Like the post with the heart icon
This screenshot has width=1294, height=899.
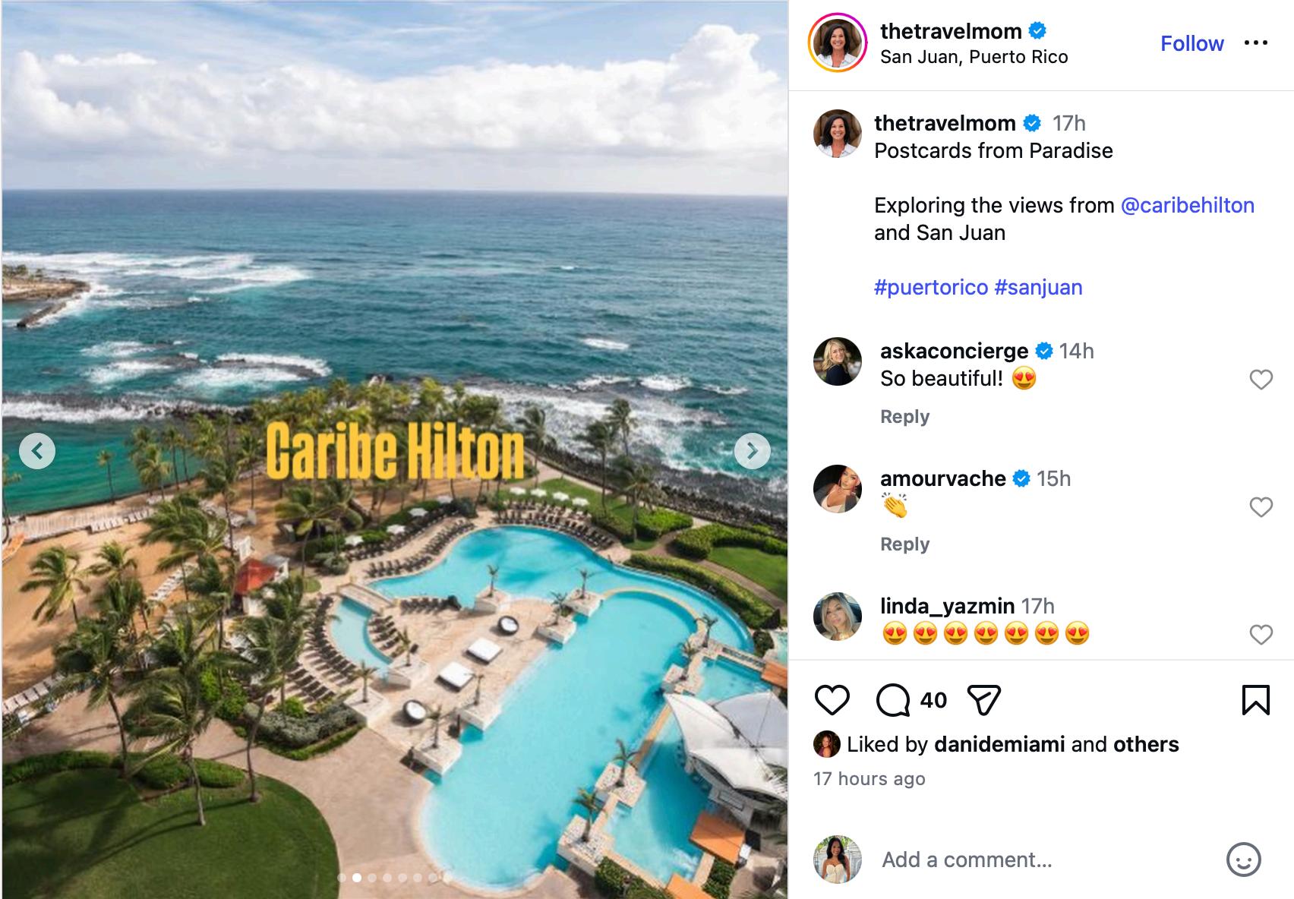[x=832, y=699]
